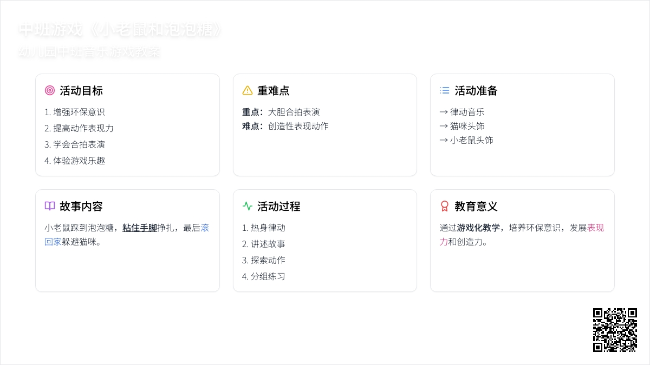The image size is (650, 365).
Task: Click the underlined 粘住手脚 text
Action: tap(140, 228)
